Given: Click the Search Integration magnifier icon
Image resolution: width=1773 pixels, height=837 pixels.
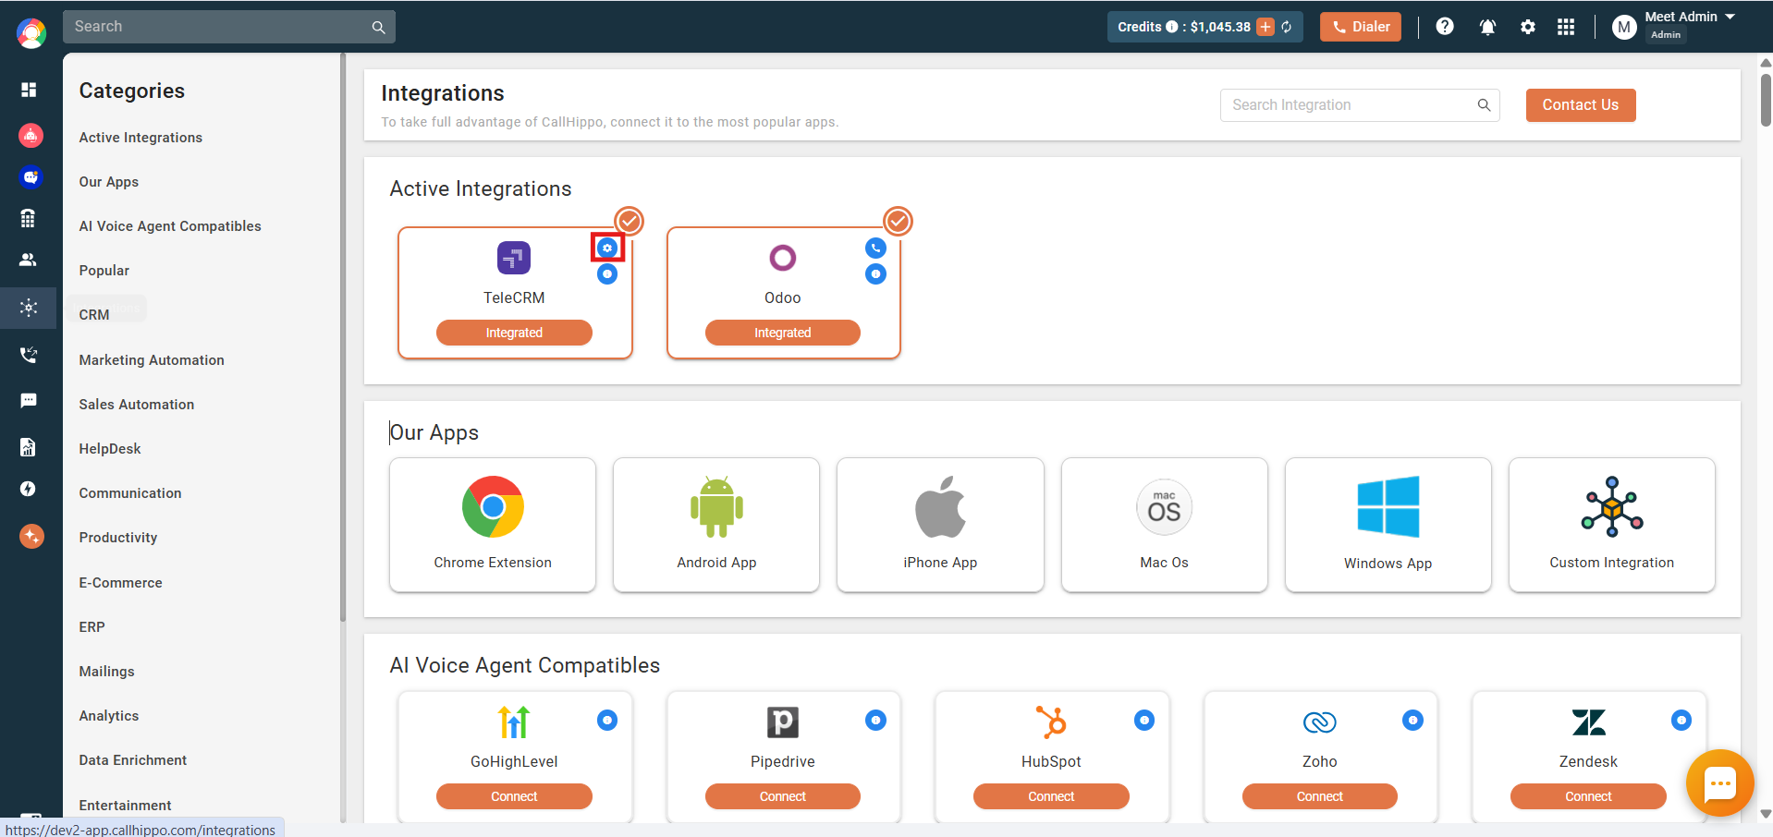Looking at the screenshot, I should [x=1484, y=105].
